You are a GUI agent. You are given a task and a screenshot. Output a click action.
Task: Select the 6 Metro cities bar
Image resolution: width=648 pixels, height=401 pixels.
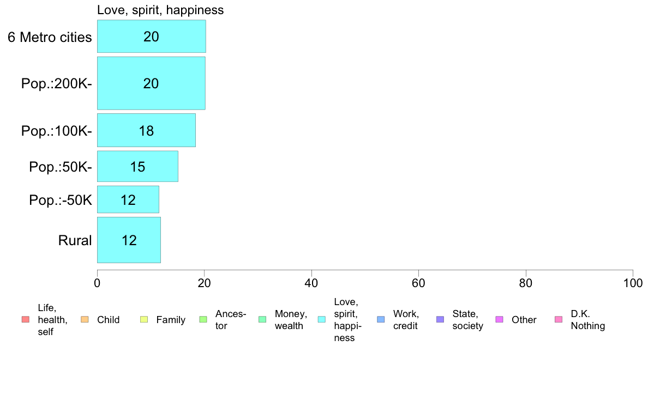click(151, 37)
